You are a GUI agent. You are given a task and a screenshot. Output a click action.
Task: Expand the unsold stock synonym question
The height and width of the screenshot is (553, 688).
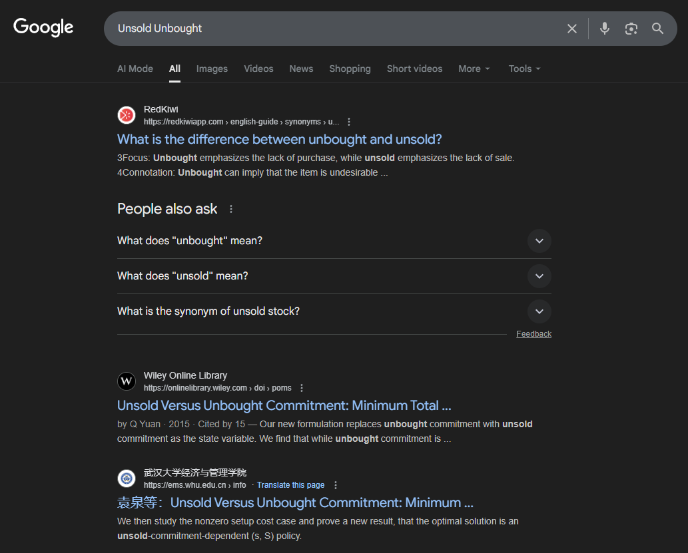point(539,311)
